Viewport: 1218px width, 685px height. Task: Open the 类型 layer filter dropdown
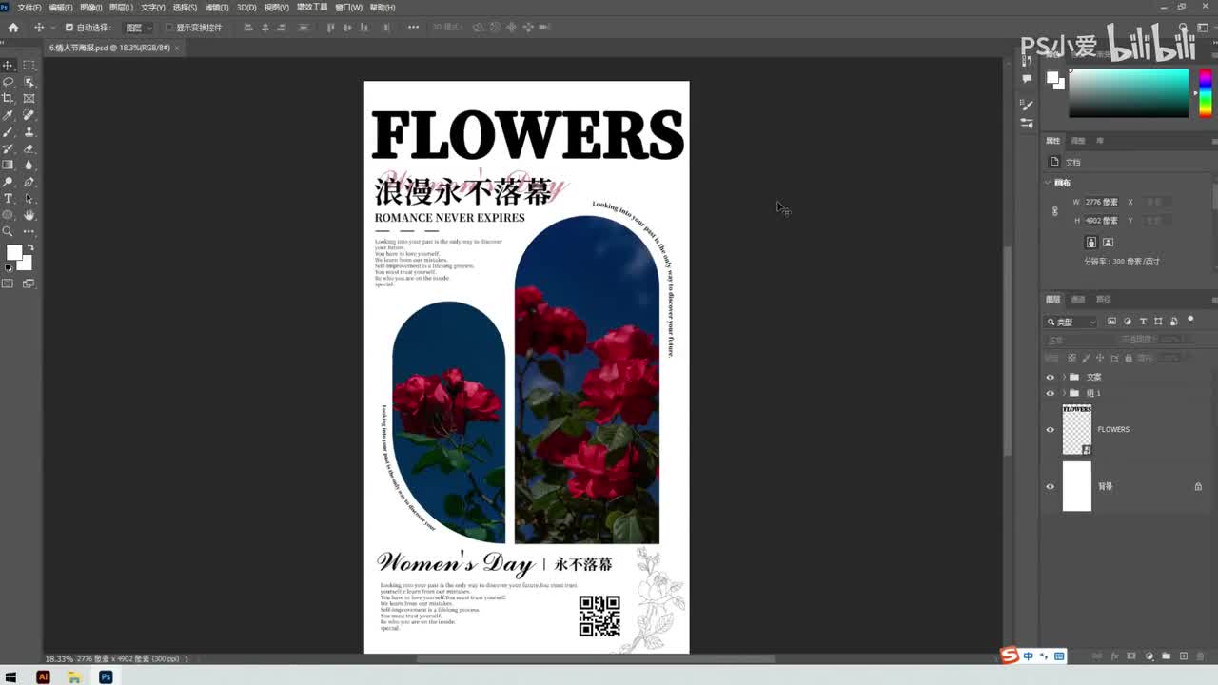point(1071,322)
